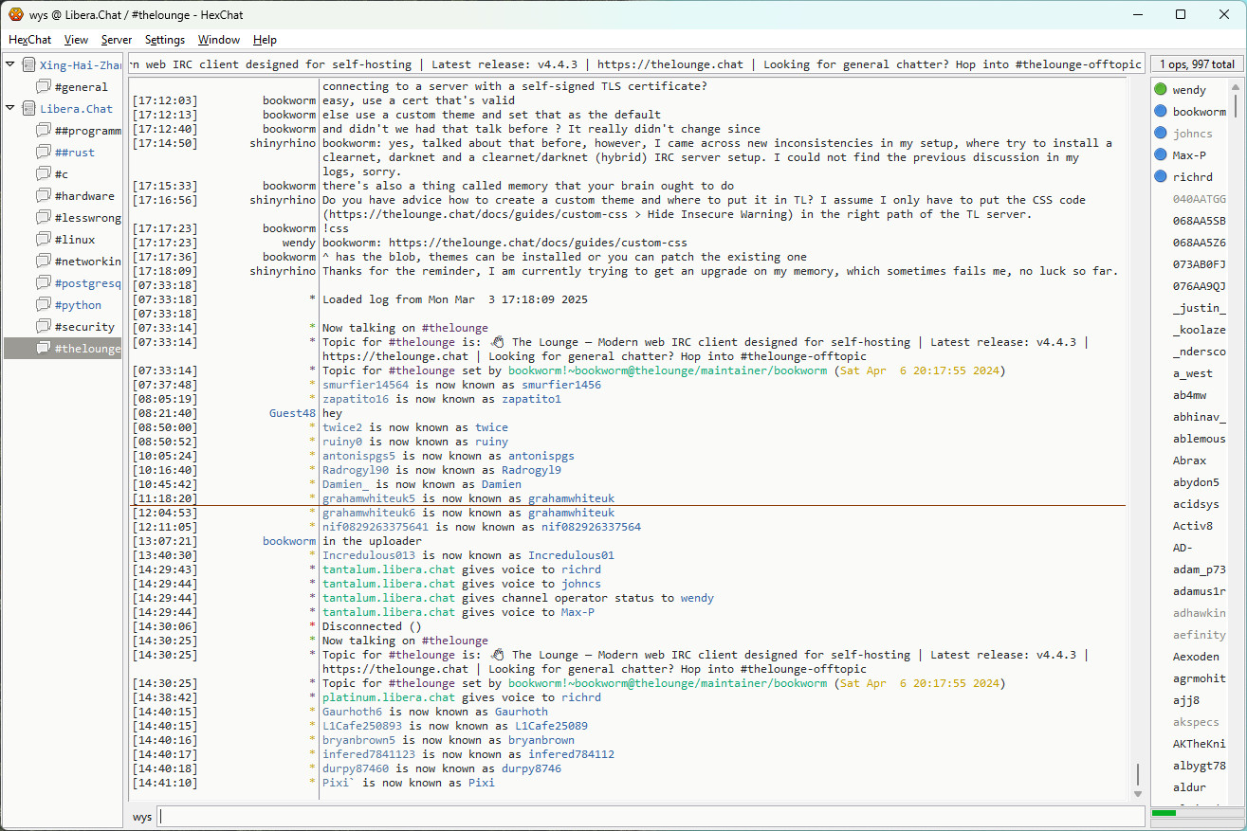
Task: Click the 1 ops, 997 total button
Action: [x=1197, y=64]
